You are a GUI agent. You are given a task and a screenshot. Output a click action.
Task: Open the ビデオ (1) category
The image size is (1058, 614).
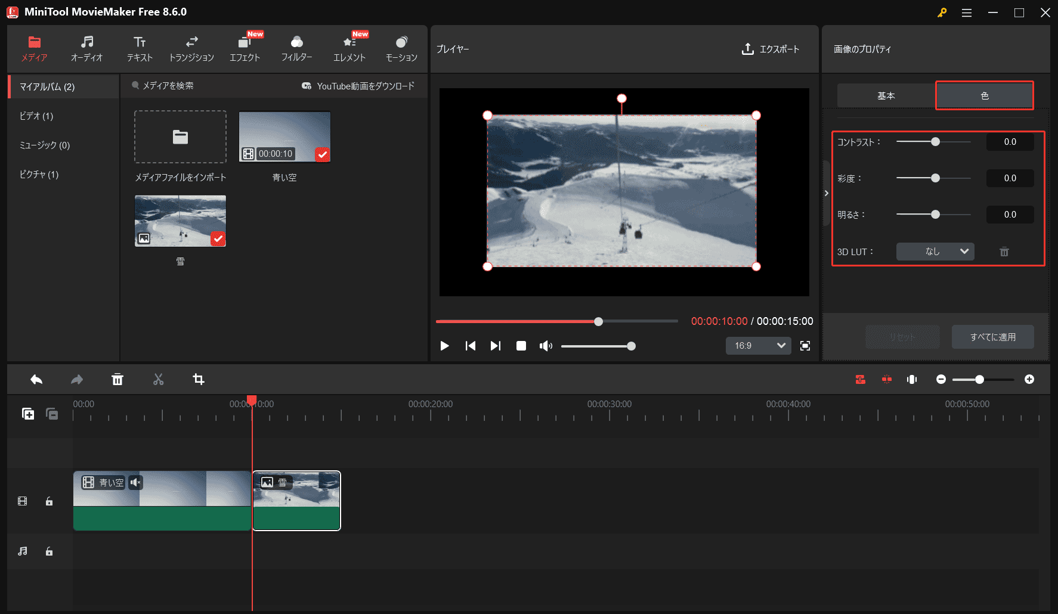click(x=36, y=116)
